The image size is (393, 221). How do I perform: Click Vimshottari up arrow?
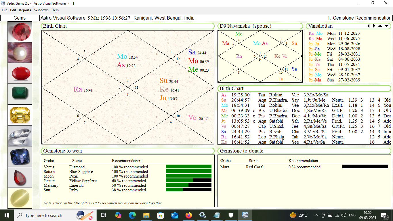pos(380,26)
